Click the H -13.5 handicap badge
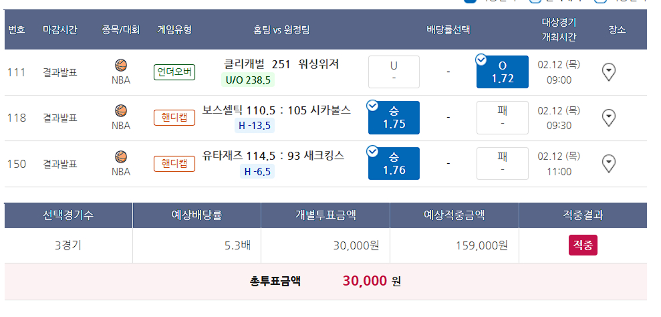Screen dimensions: 661x317 [255, 125]
